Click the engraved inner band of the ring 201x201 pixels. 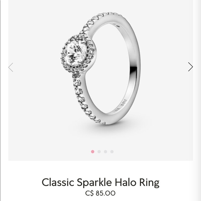[120, 106]
